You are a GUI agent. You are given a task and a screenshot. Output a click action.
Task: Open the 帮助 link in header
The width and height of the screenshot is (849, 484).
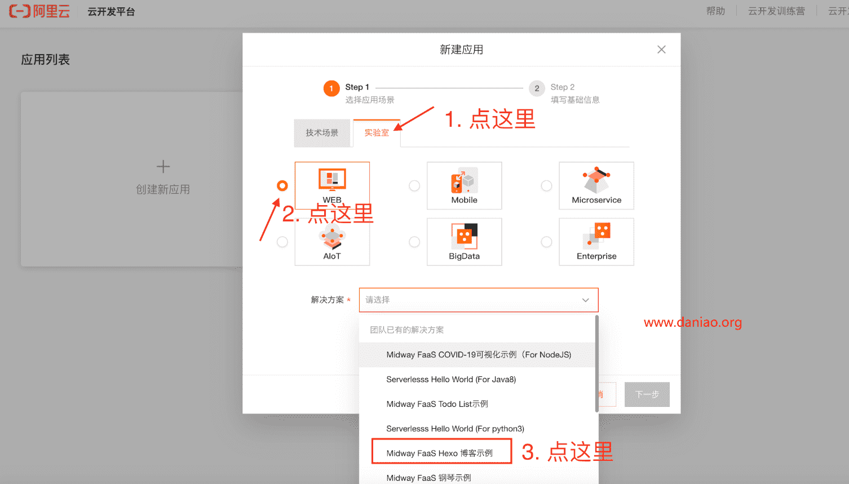(x=715, y=11)
